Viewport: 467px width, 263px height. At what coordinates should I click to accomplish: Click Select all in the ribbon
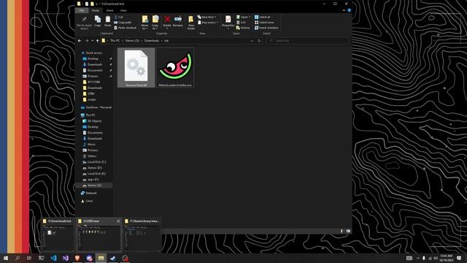pyautogui.click(x=263, y=17)
